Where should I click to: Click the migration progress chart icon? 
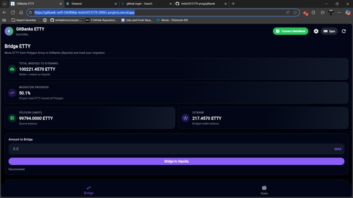click(x=12, y=93)
